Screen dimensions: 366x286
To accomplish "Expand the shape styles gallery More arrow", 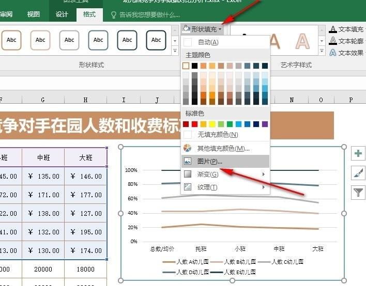I will coord(175,51).
